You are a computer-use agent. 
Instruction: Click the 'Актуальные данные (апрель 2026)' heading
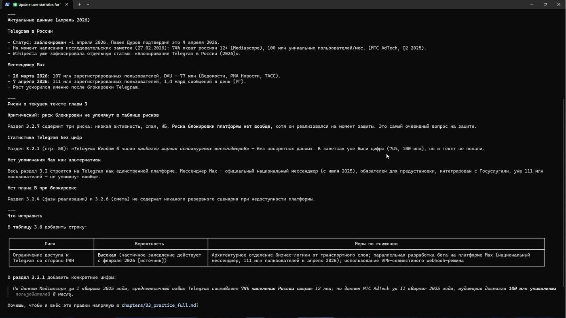tap(49, 20)
